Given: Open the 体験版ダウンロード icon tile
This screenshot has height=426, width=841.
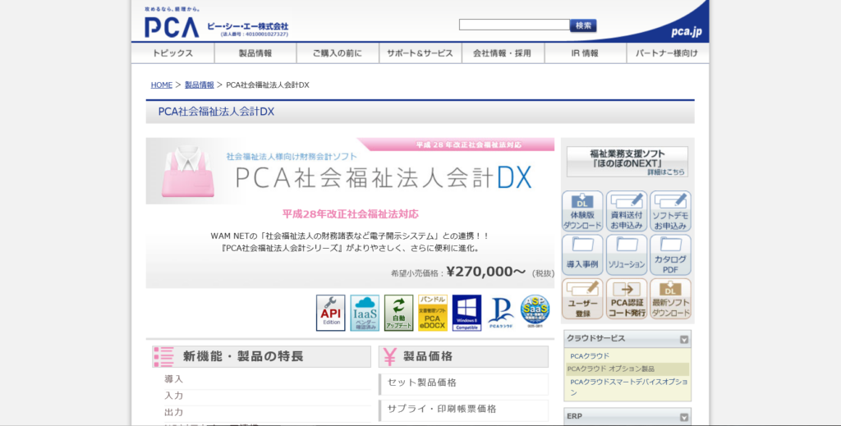Looking at the screenshot, I should point(582,211).
